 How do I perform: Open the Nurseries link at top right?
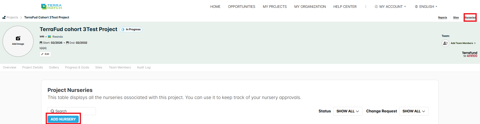coord(470,17)
